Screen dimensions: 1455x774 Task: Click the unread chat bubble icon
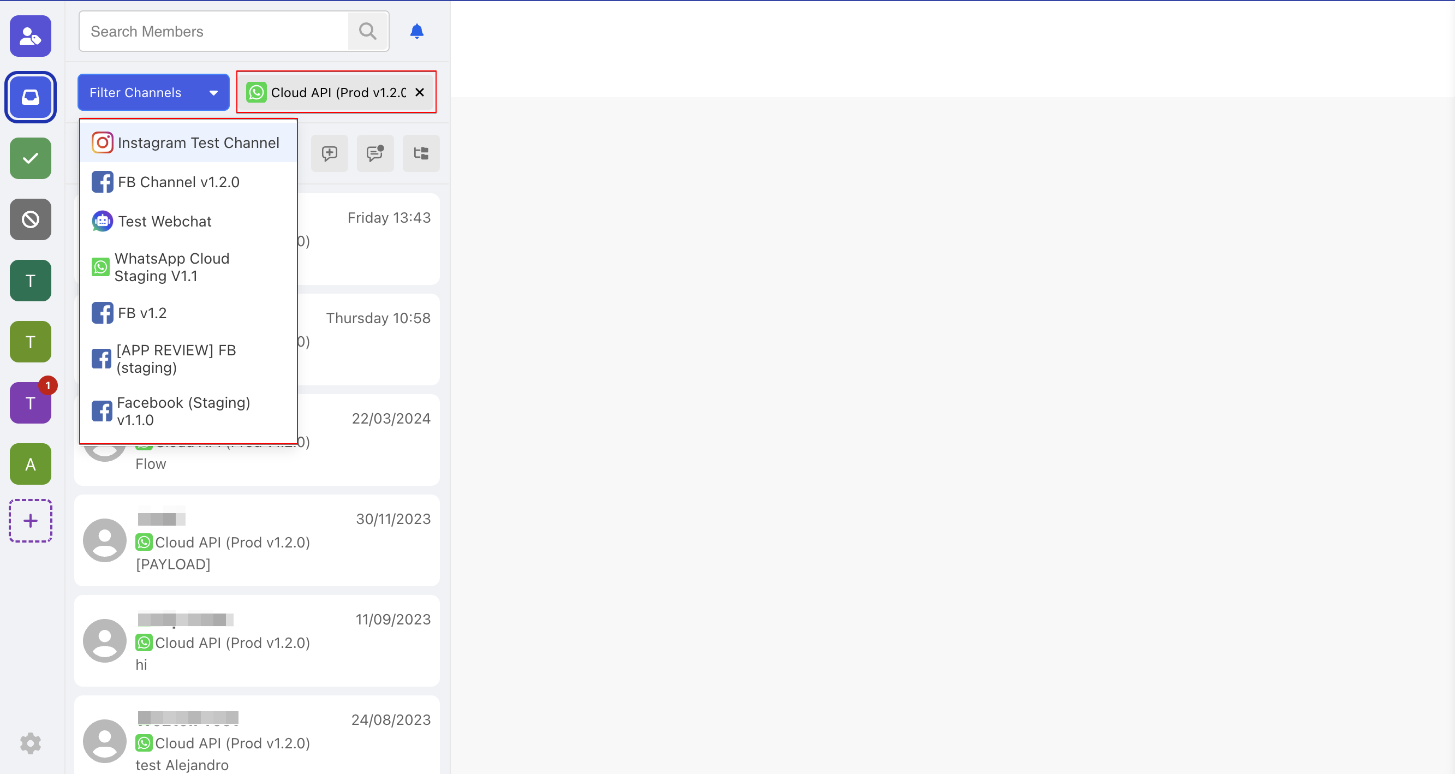coord(375,153)
